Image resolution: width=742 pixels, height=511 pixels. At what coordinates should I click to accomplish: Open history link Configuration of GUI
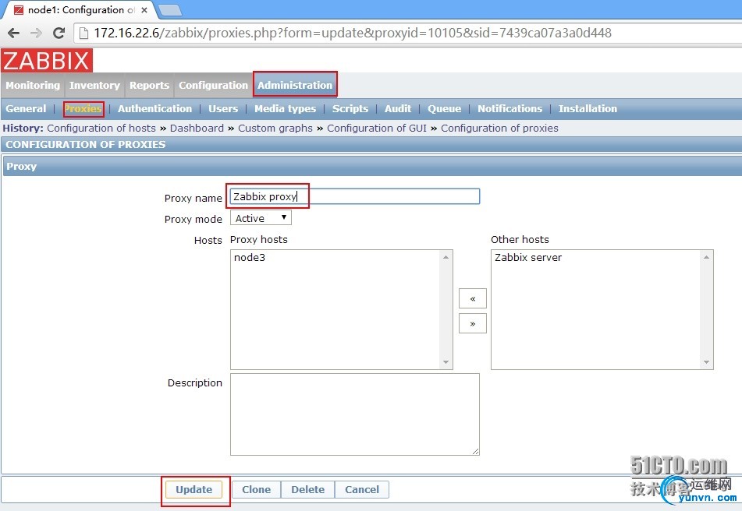point(377,128)
